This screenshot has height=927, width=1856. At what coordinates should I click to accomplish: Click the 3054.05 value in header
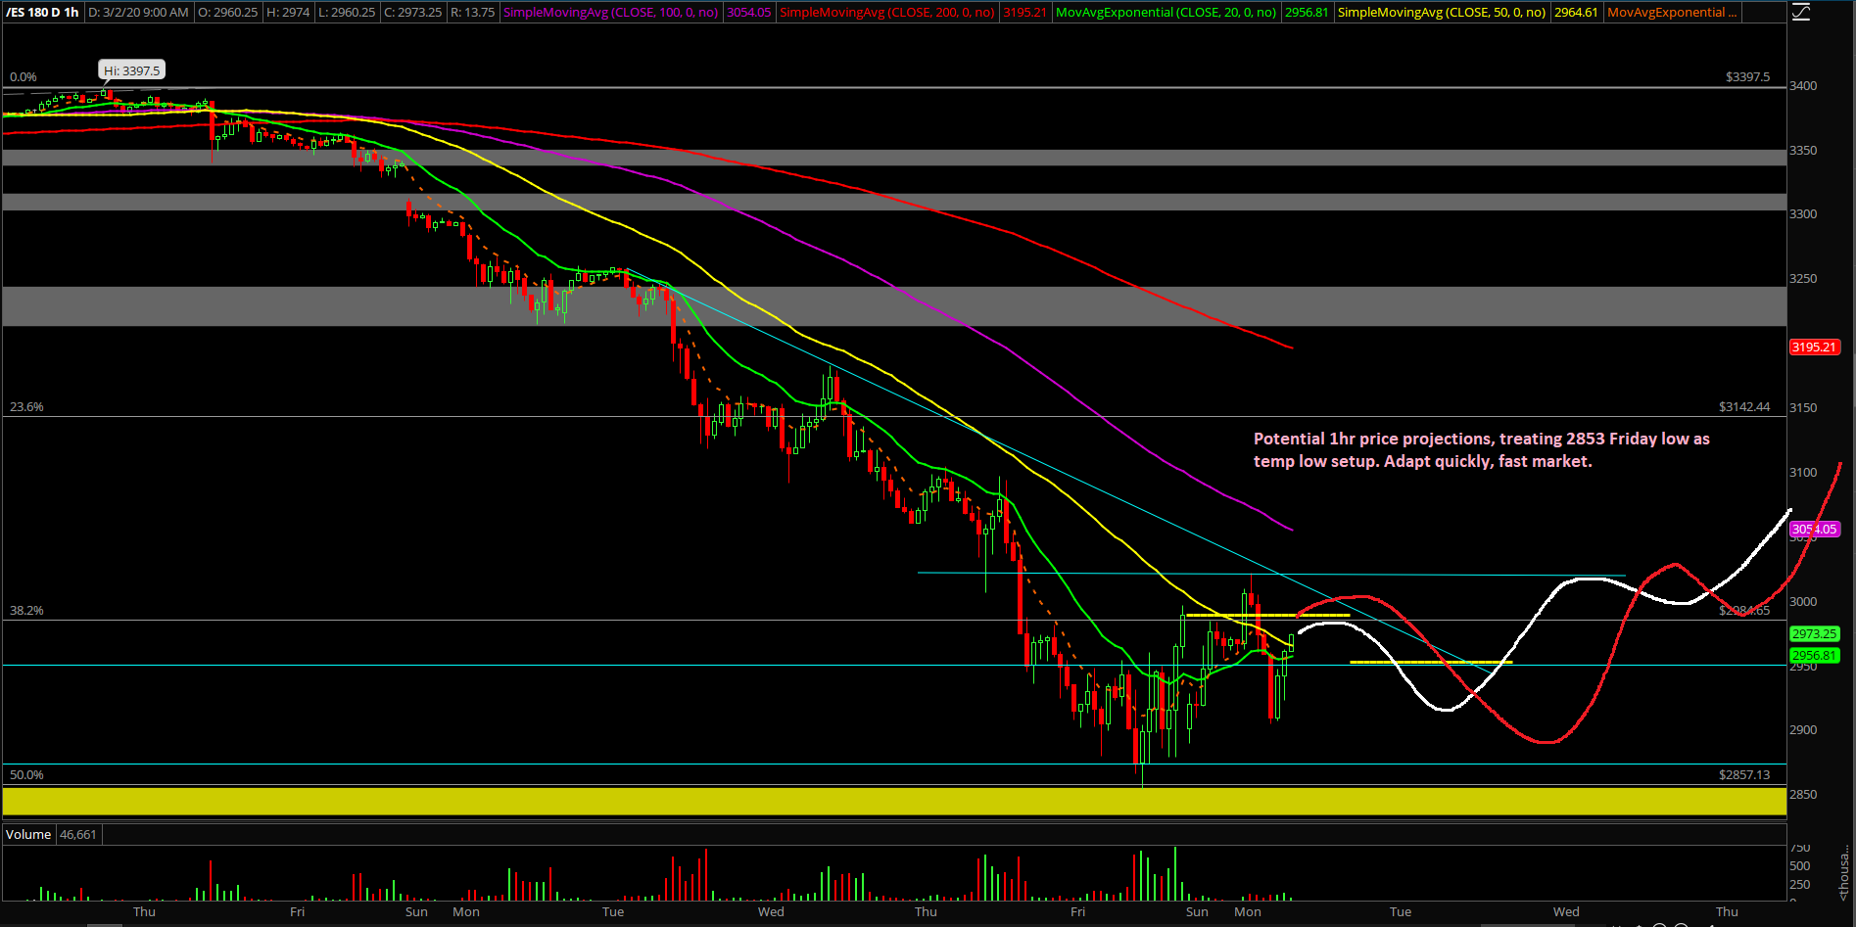[748, 13]
